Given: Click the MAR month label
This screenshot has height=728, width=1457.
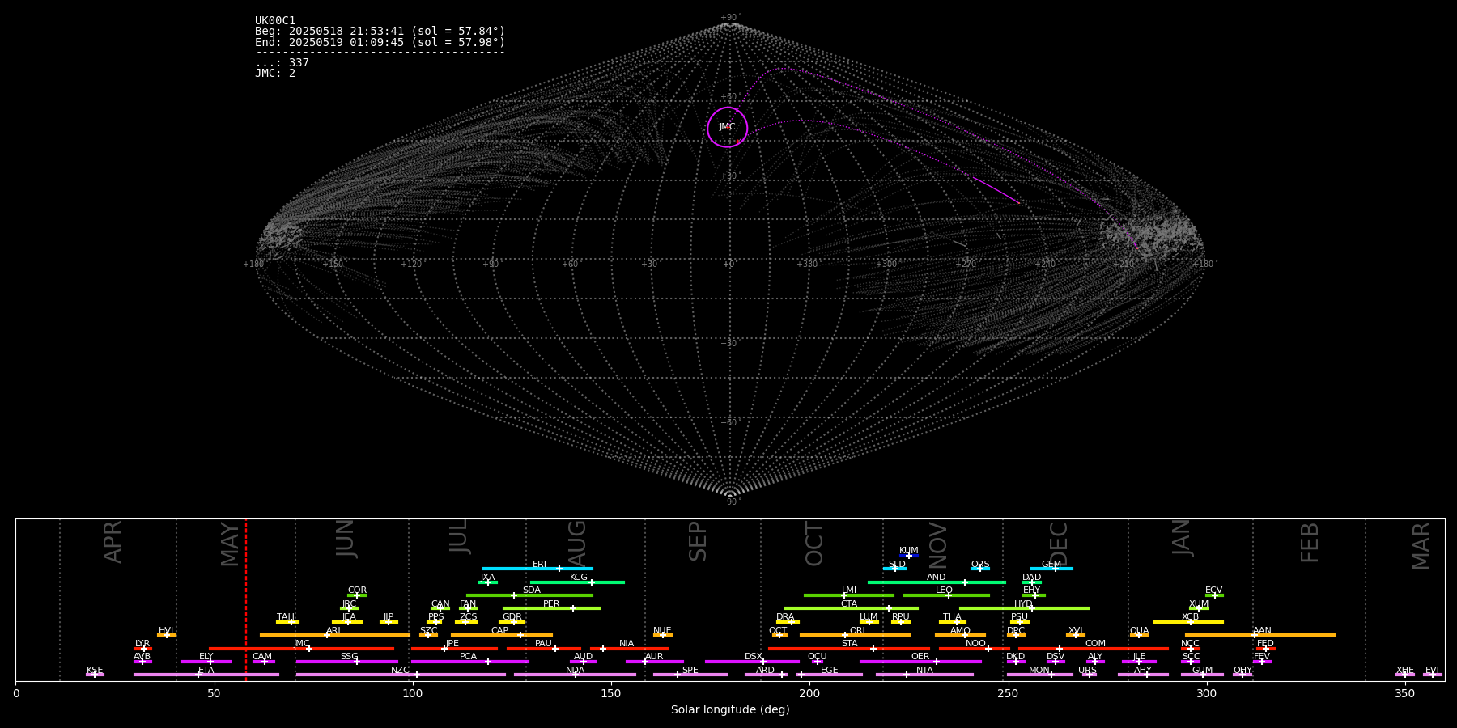Looking at the screenshot, I should 1422,546.
